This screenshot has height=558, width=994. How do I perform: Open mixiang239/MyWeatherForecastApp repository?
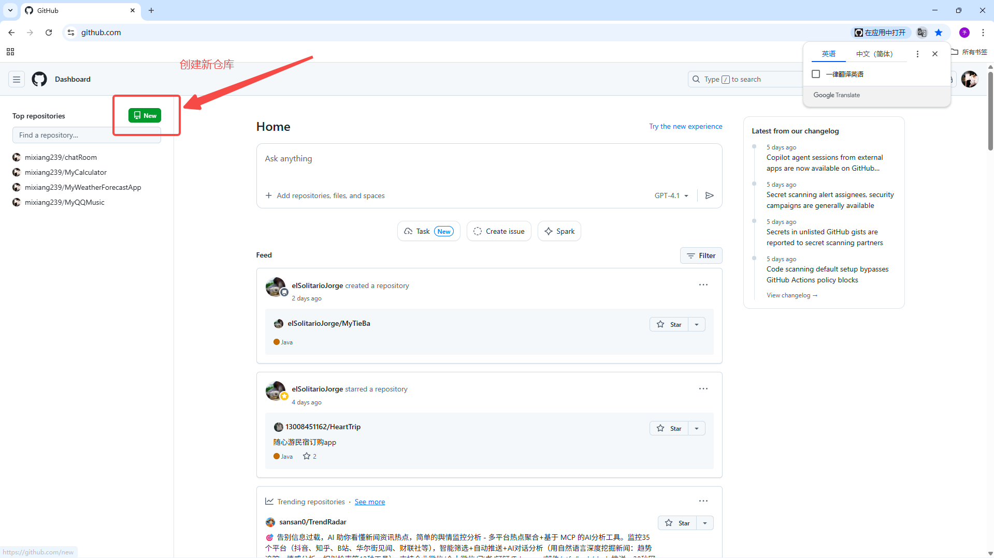pos(83,187)
